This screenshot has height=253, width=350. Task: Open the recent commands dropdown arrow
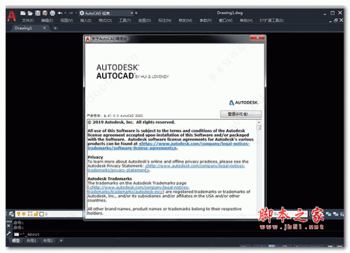[21, 234]
